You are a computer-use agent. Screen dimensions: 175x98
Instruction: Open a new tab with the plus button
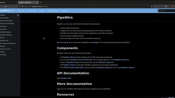(x=41, y=2)
